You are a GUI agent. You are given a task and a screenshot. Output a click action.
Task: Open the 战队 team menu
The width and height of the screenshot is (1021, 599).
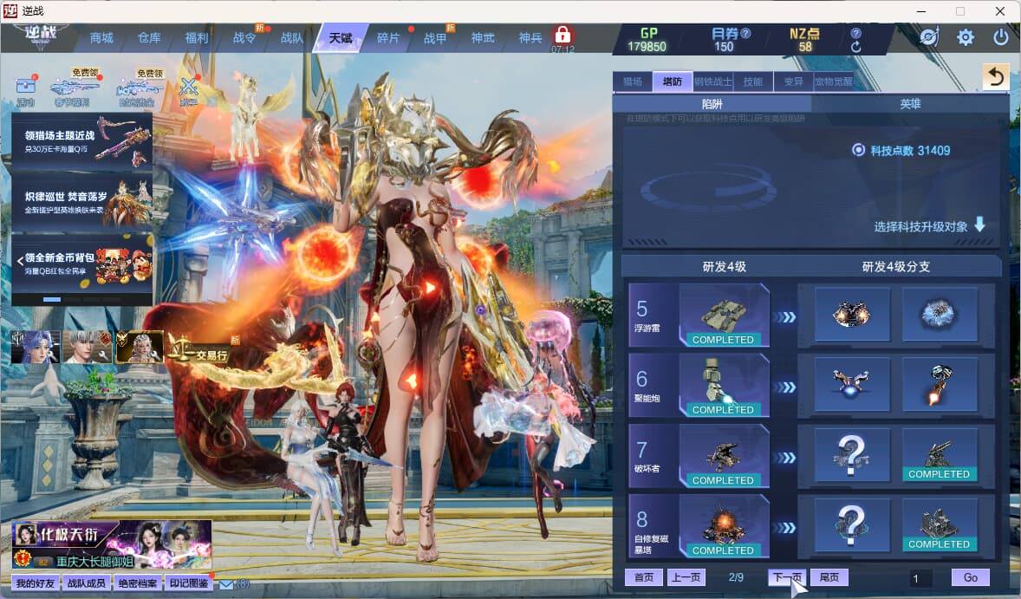pos(292,38)
